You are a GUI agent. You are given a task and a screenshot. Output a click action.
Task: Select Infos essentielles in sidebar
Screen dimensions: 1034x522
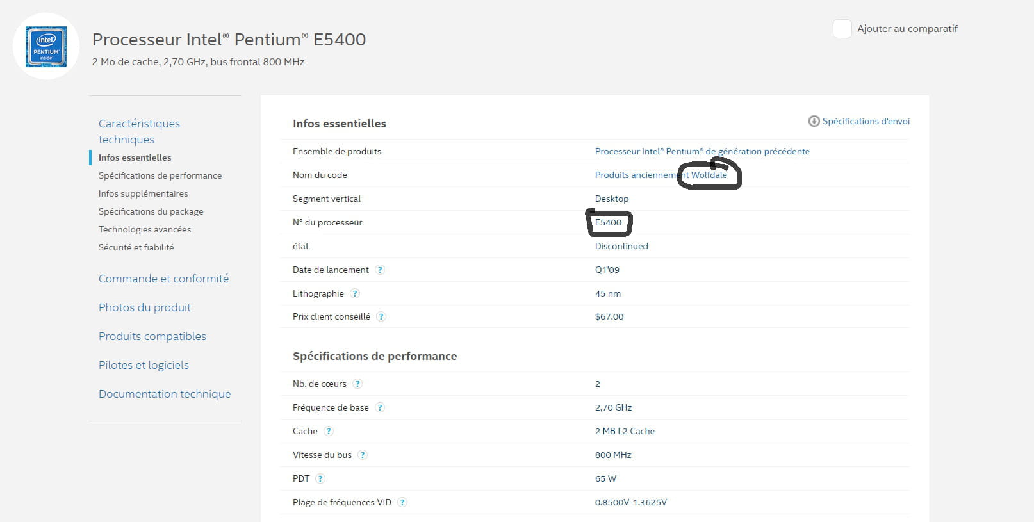tap(135, 158)
